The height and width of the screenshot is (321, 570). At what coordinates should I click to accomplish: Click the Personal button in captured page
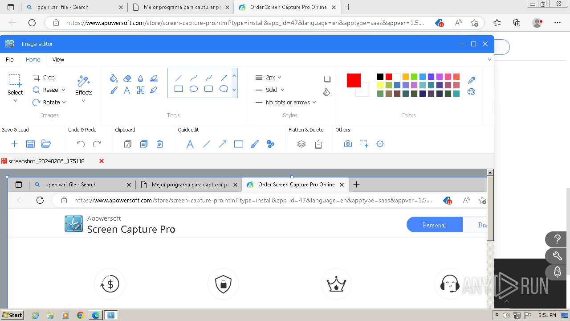point(434,225)
